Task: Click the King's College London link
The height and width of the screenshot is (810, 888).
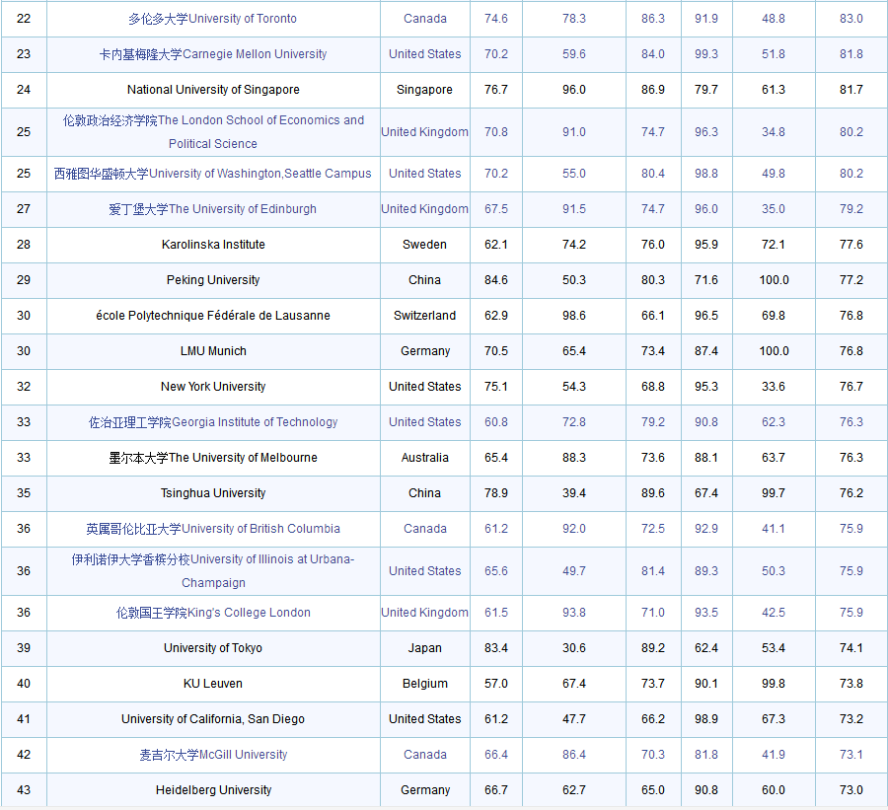Action: pyautogui.click(x=212, y=613)
